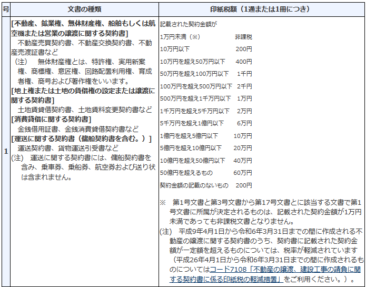Click the 号 header cell
The image size is (366, 287).
tap(5, 9)
